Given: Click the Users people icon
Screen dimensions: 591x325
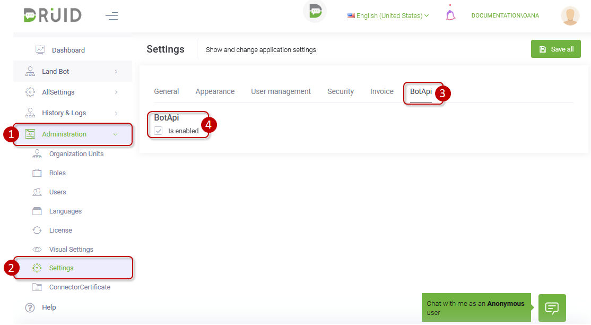Looking at the screenshot, I should pos(37,192).
